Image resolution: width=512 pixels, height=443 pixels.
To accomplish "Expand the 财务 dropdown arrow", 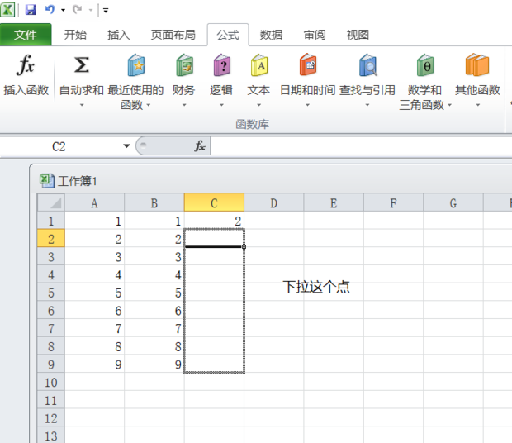I will pos(184,105).
